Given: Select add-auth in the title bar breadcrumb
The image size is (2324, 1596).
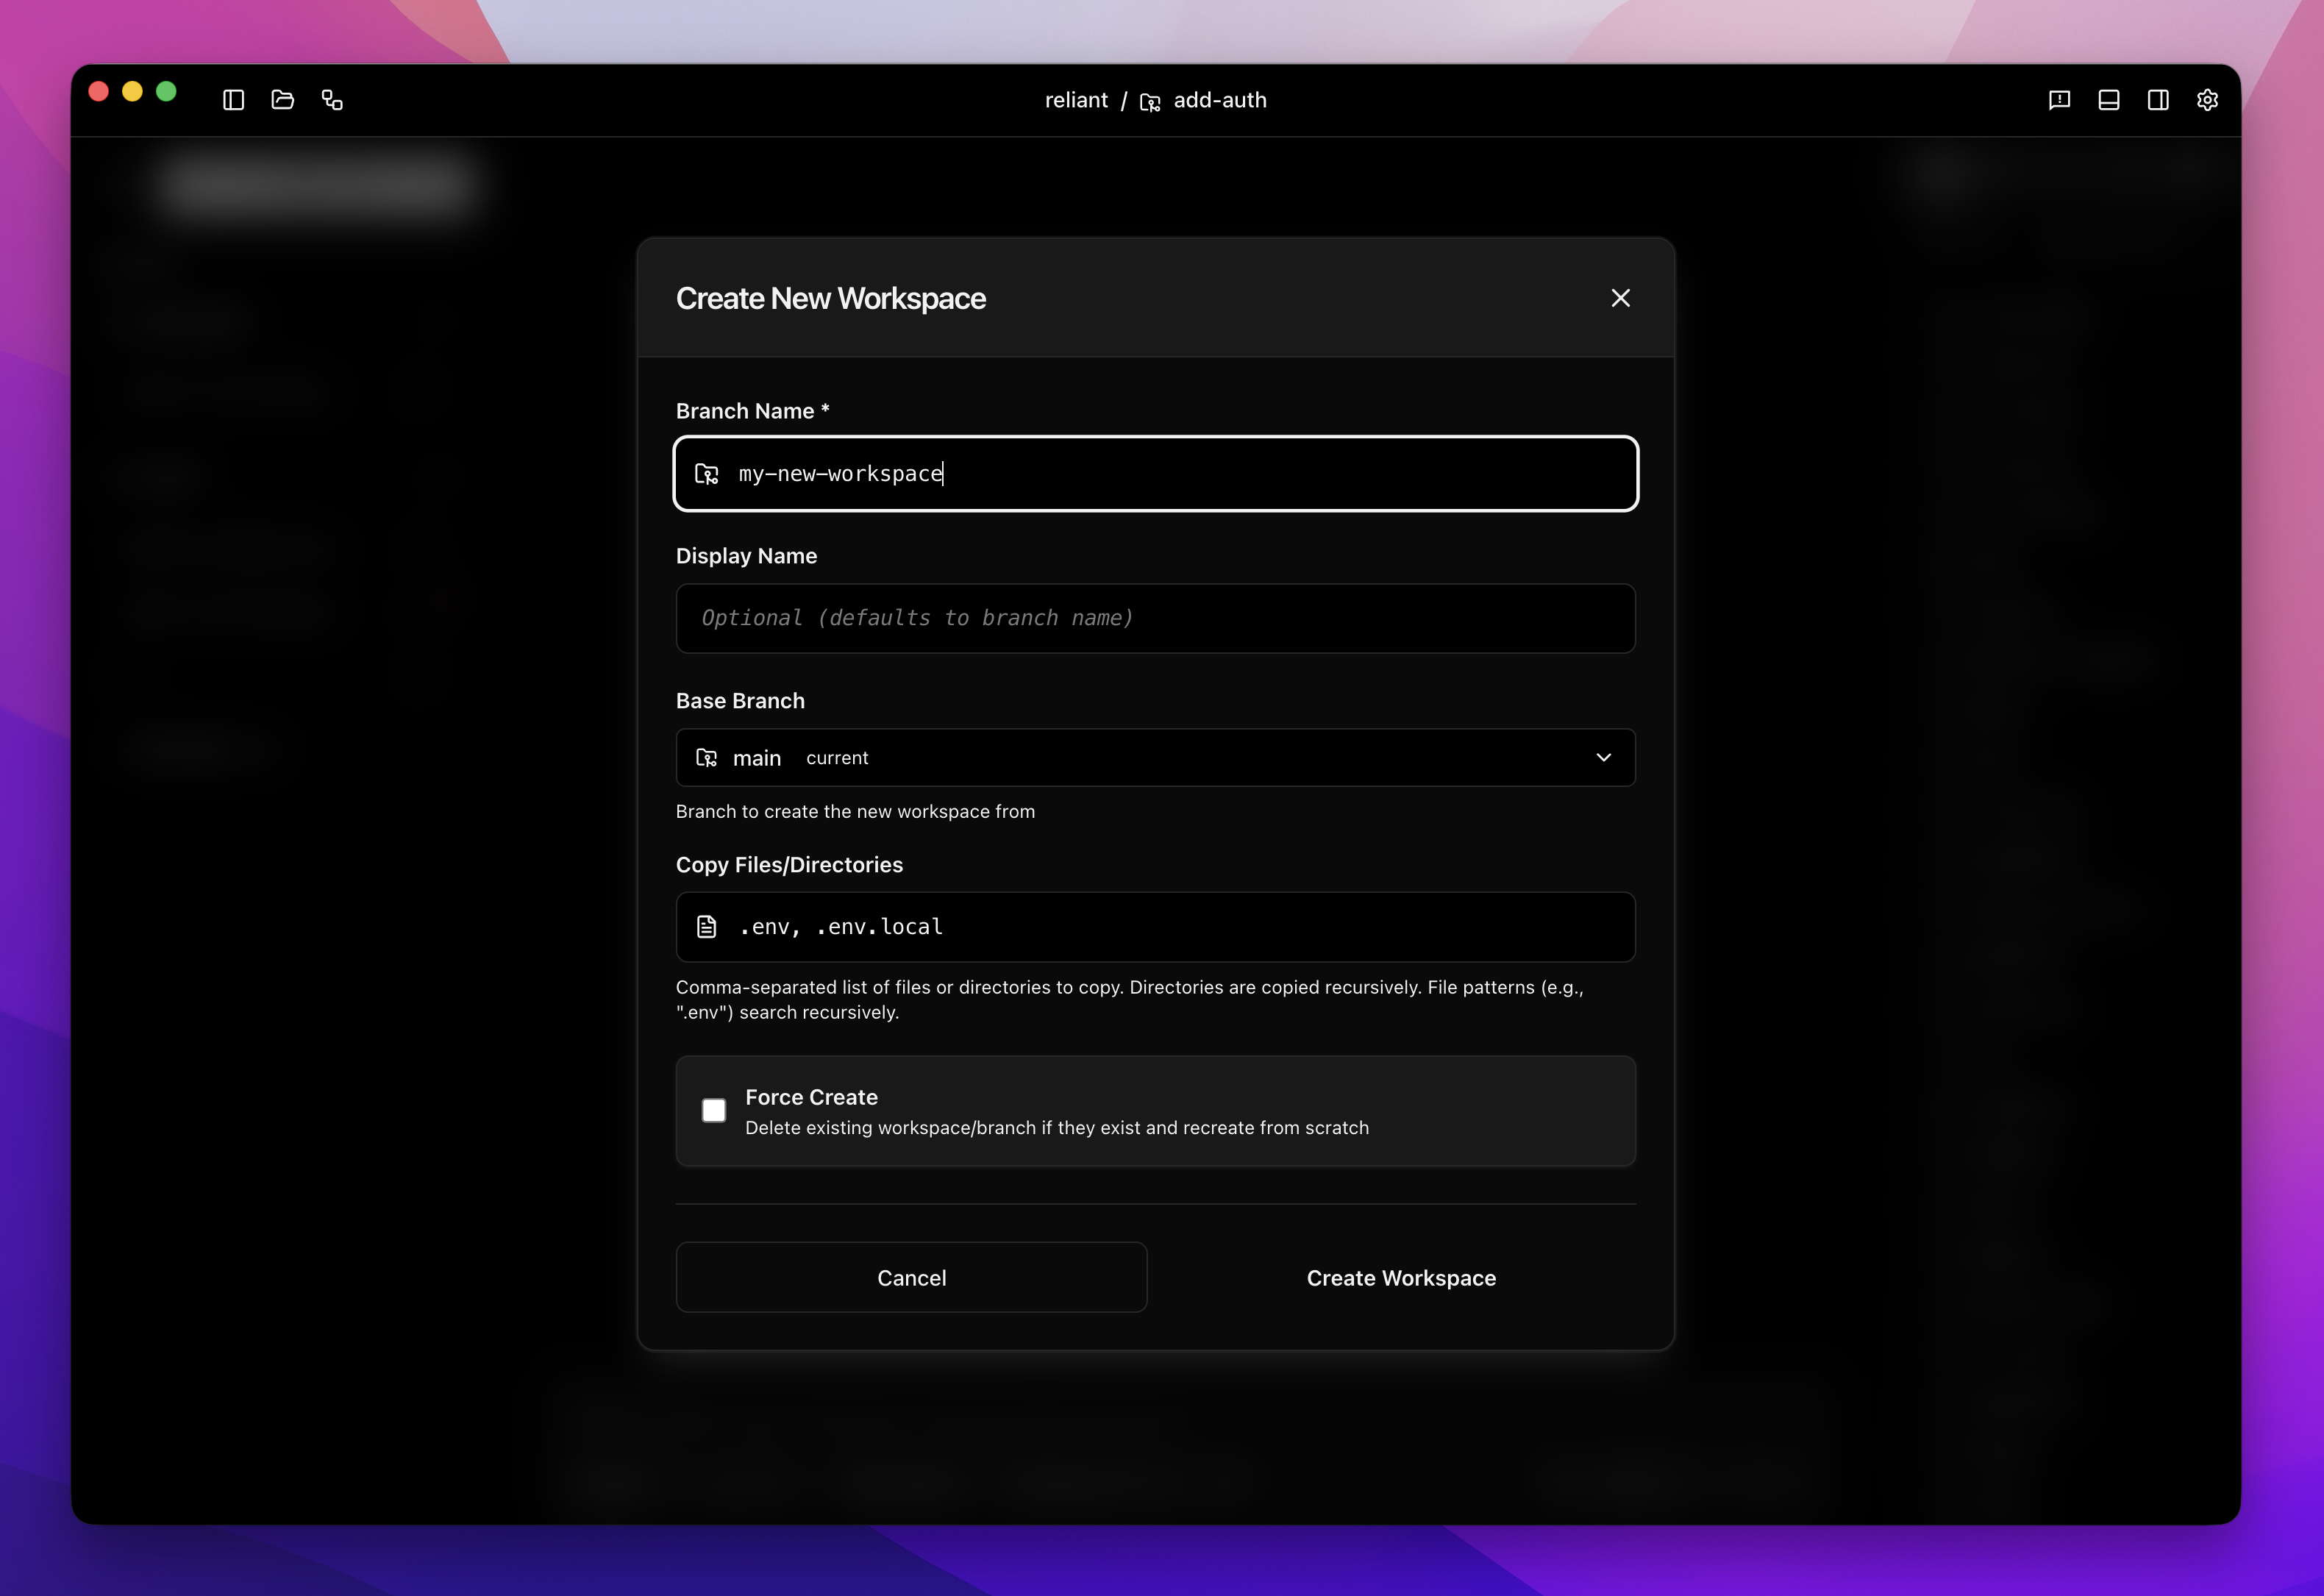Looking at the screenshot, I should coord(1219,100).
